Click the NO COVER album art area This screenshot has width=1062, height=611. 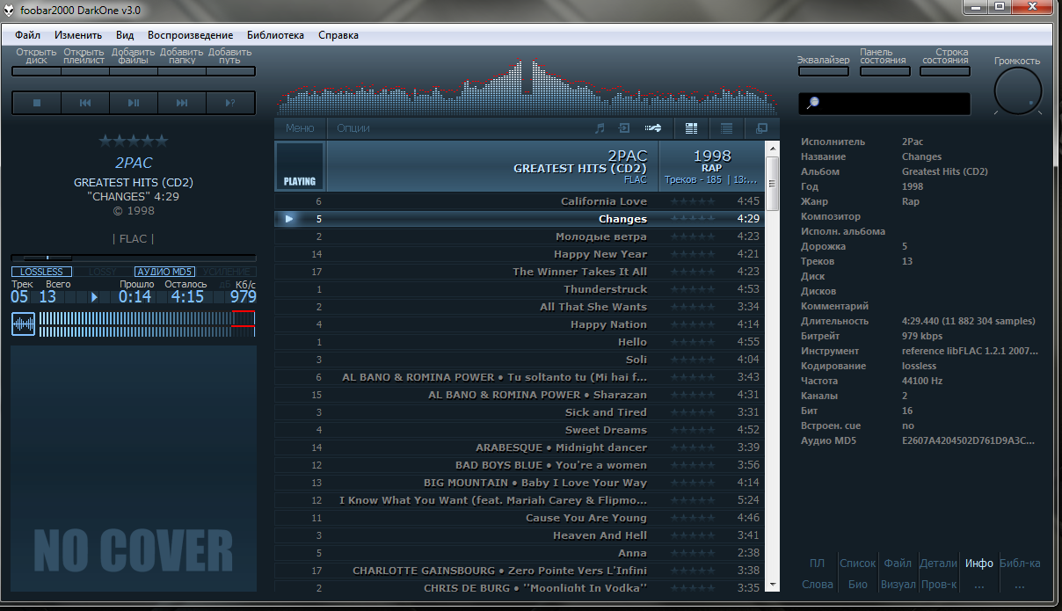(134, 469)
